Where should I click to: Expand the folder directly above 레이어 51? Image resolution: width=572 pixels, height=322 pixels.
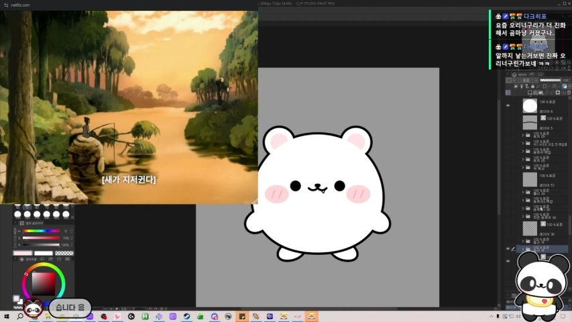pyautogui.click(x=523, y=167)
